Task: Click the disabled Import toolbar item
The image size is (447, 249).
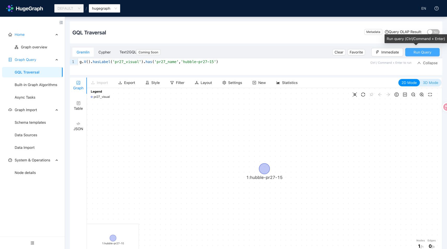Action: pos(99,83)
